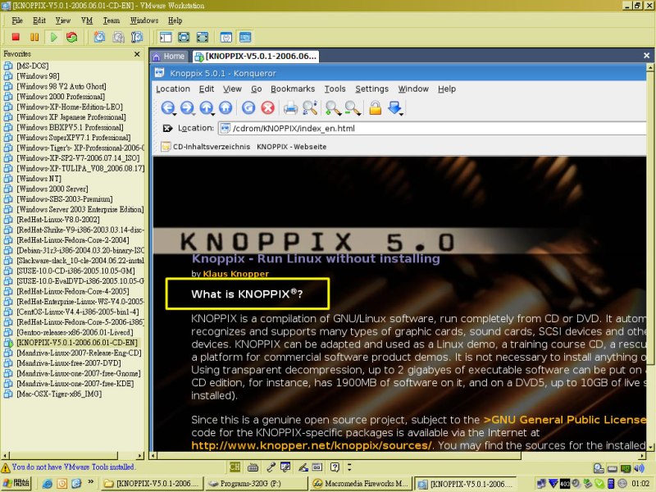Switch to the Home tab in VMware
Viewport: 656px width, 492px height.
(169, 56)
